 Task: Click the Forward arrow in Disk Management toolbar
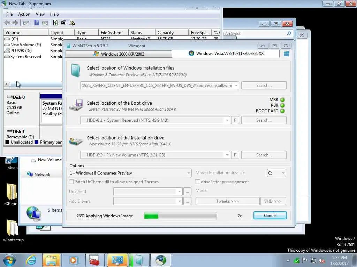click(x=15, y=23)
